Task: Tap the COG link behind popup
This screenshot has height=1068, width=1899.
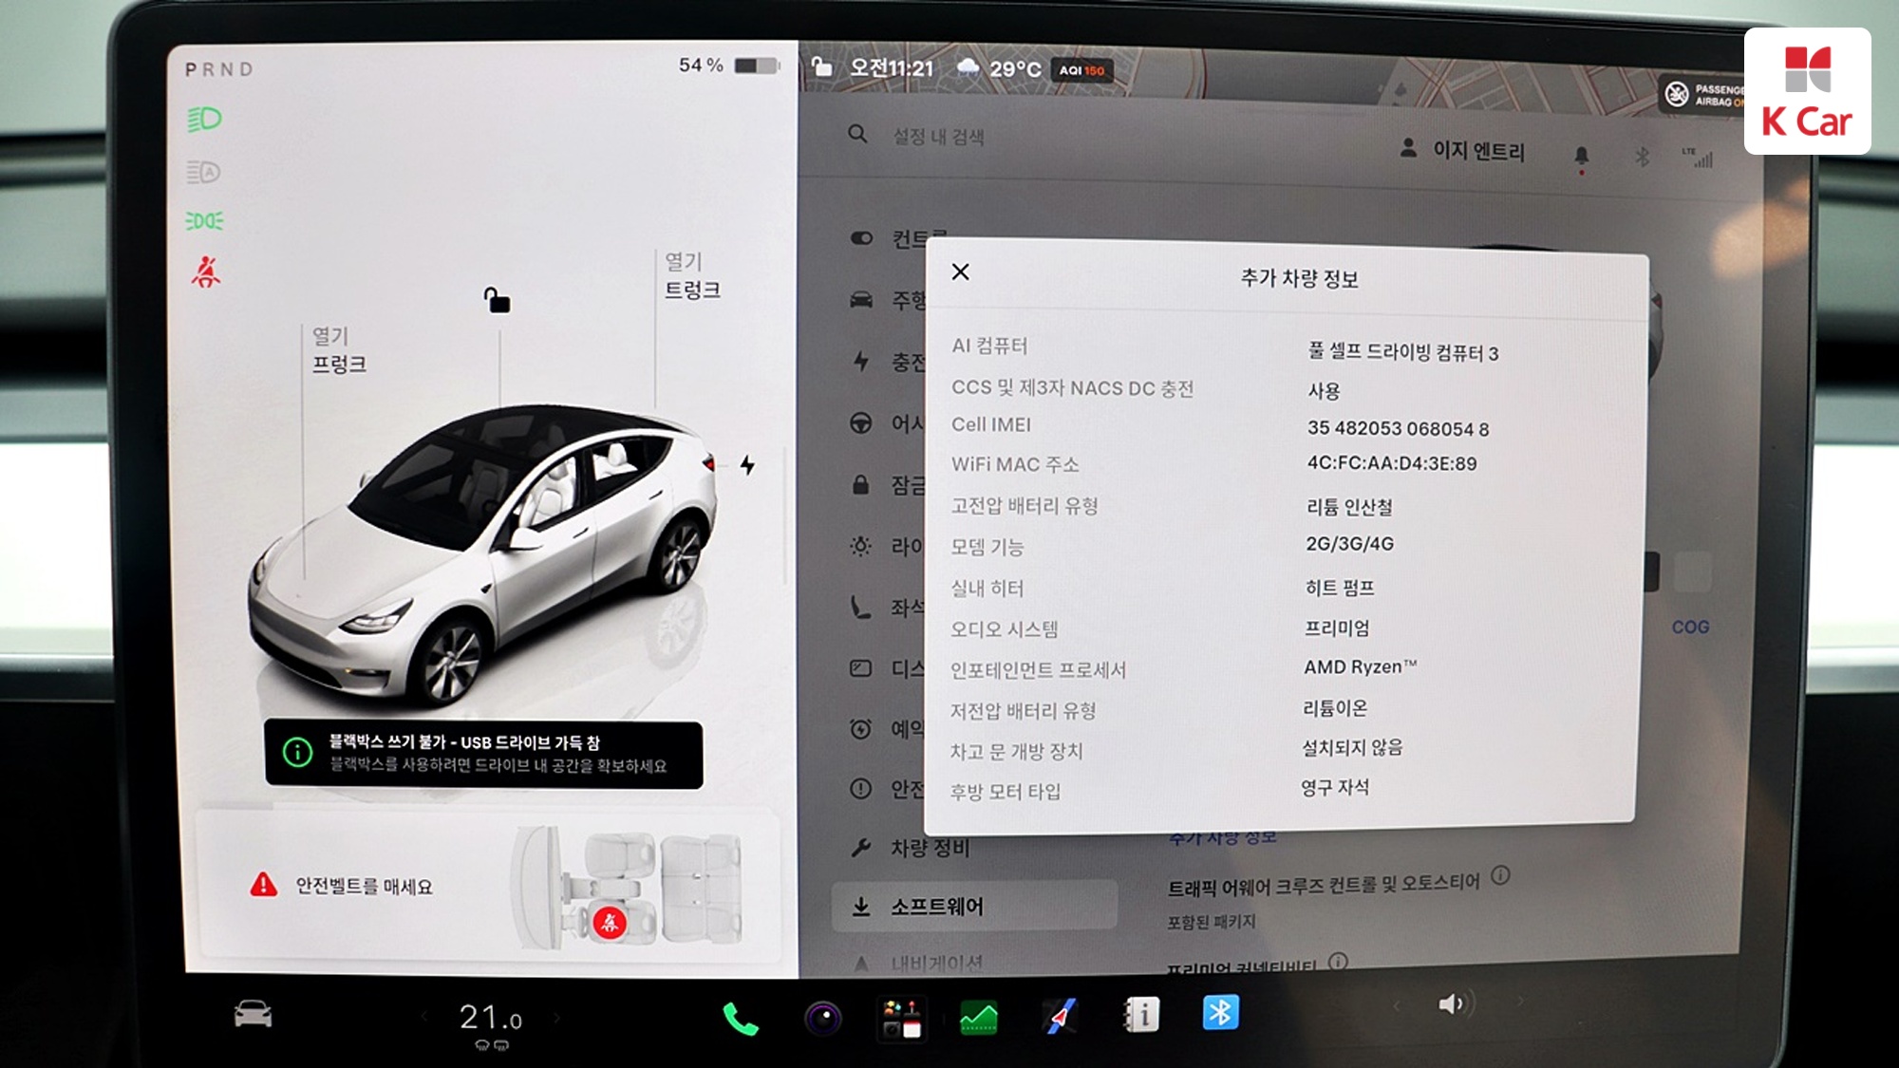Action: point(1690,627)
